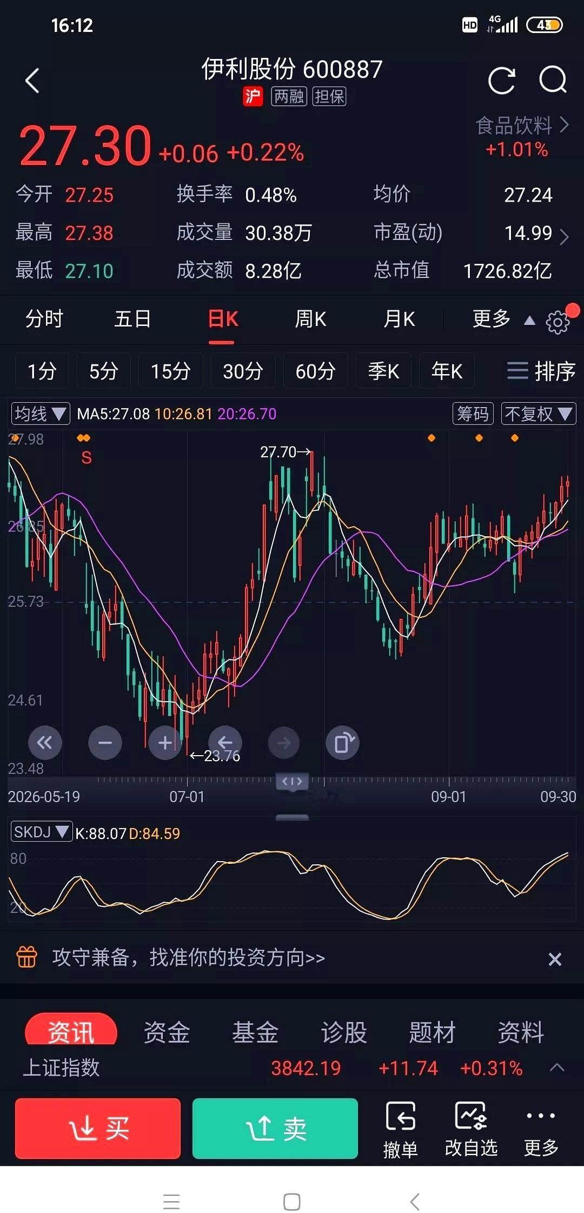Open the 诊股 tab
This screenshot has height=1213, width=584.
(344, 1032)
